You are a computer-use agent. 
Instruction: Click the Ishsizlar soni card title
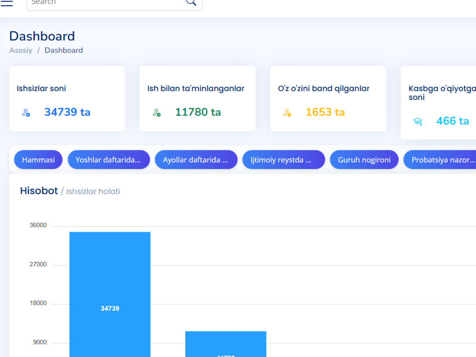tap(41, 89)
